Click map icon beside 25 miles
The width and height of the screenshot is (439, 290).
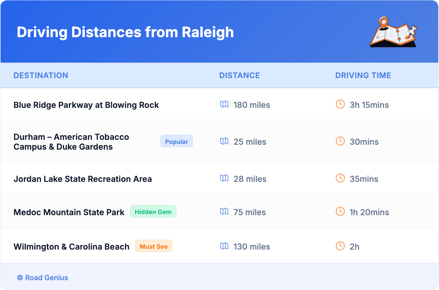point(224,141)
